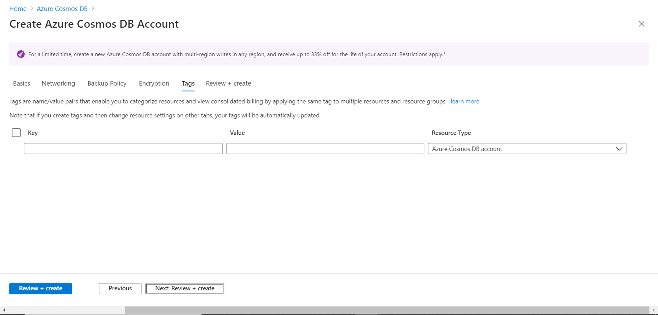This screenshot has width=658, height=315.
Task: Focus the tag Key input field
Action: [x=123, y=149]
